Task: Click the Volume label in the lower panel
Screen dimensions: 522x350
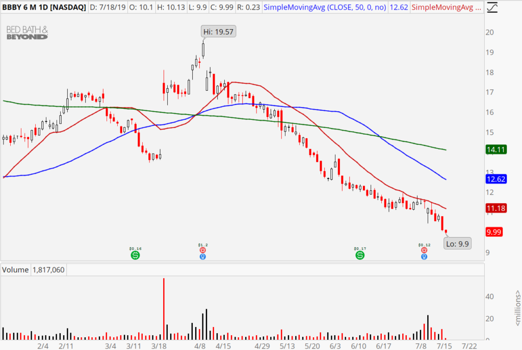Action: 15,270
